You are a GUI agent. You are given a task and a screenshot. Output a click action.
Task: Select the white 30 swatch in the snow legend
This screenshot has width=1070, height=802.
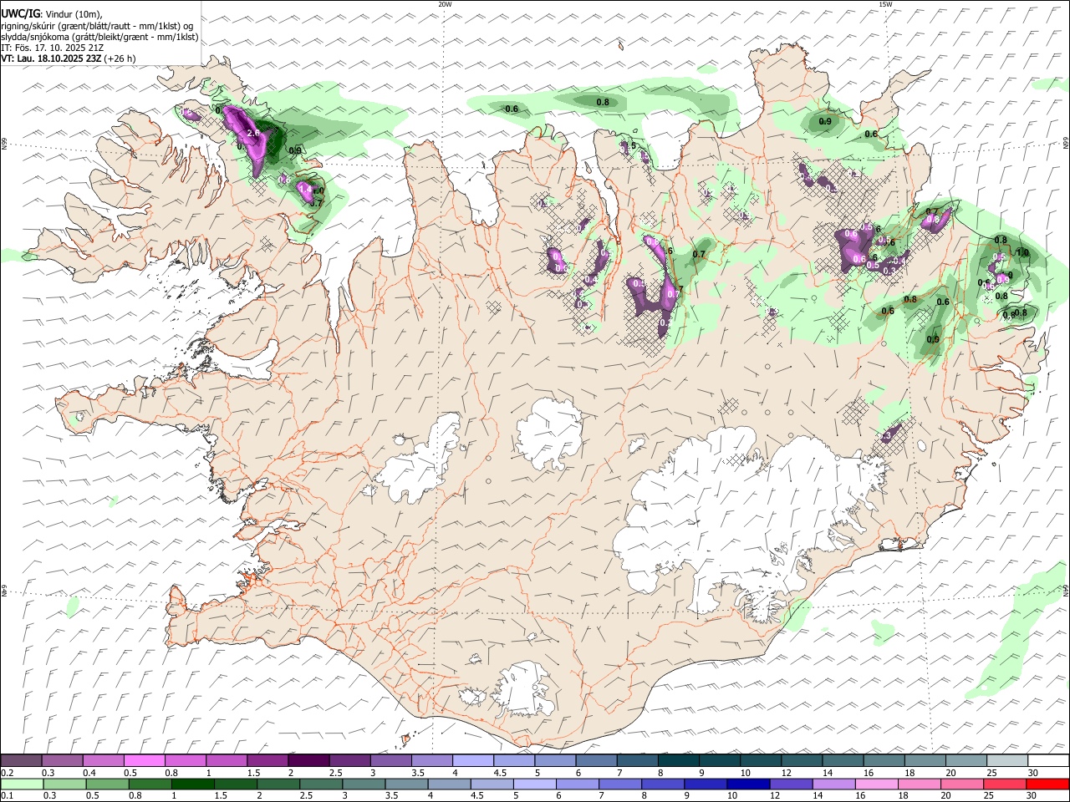click(1049, 760)
